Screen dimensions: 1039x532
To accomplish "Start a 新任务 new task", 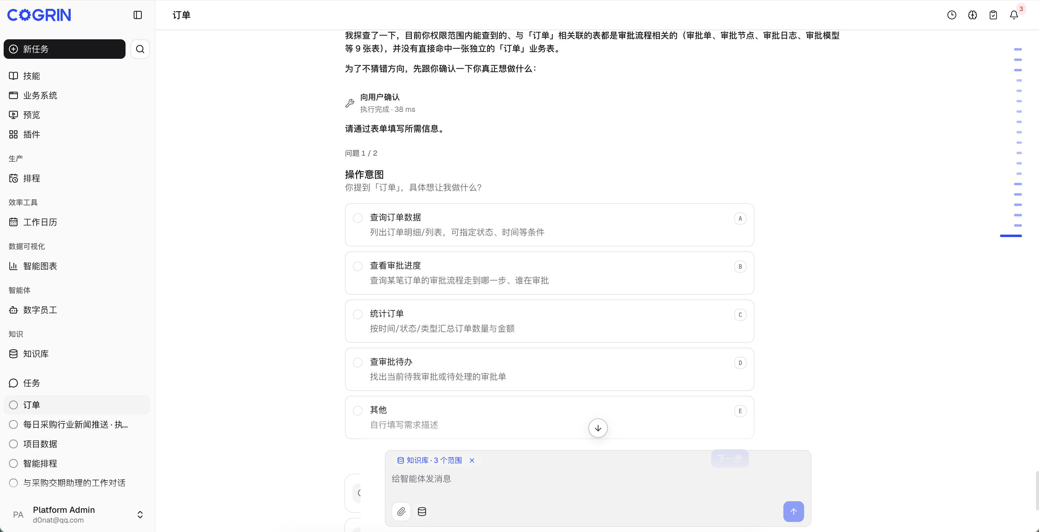I will (65, 49).
